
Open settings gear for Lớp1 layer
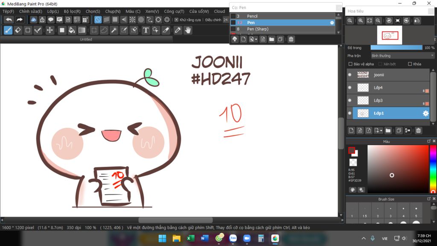click(x=425, y=113)
